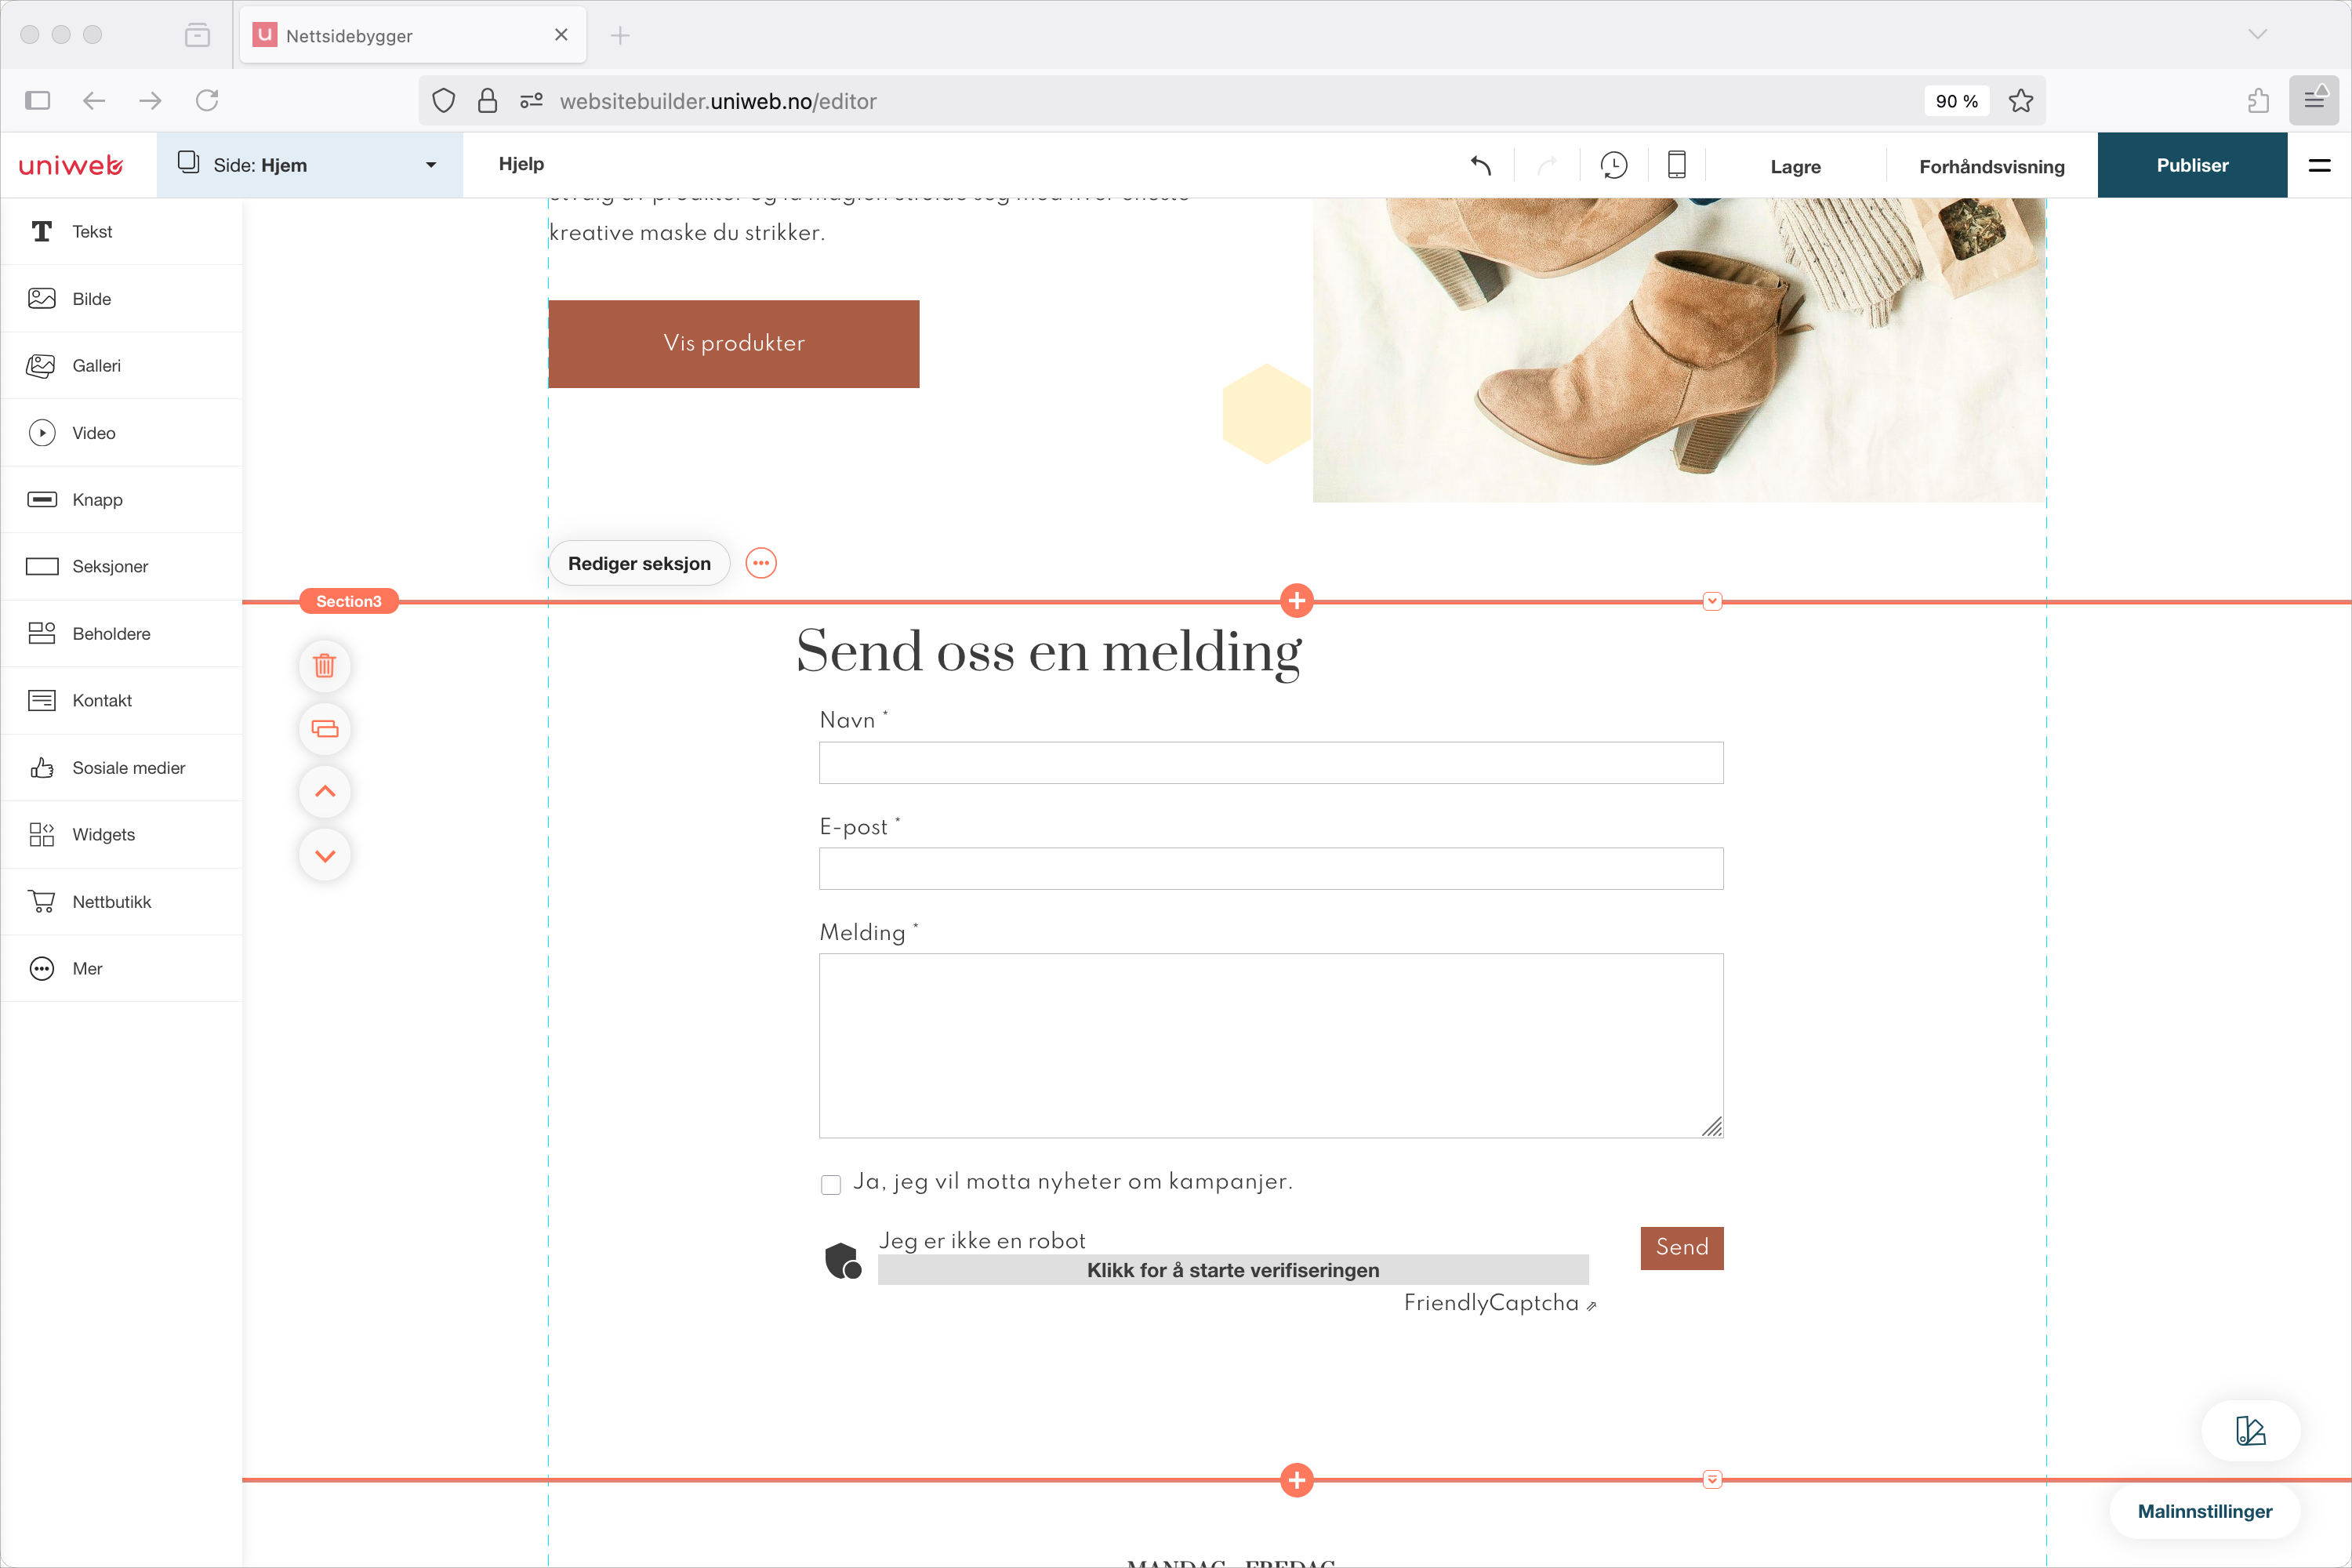Switch to mobile device view

point(1677,165)
